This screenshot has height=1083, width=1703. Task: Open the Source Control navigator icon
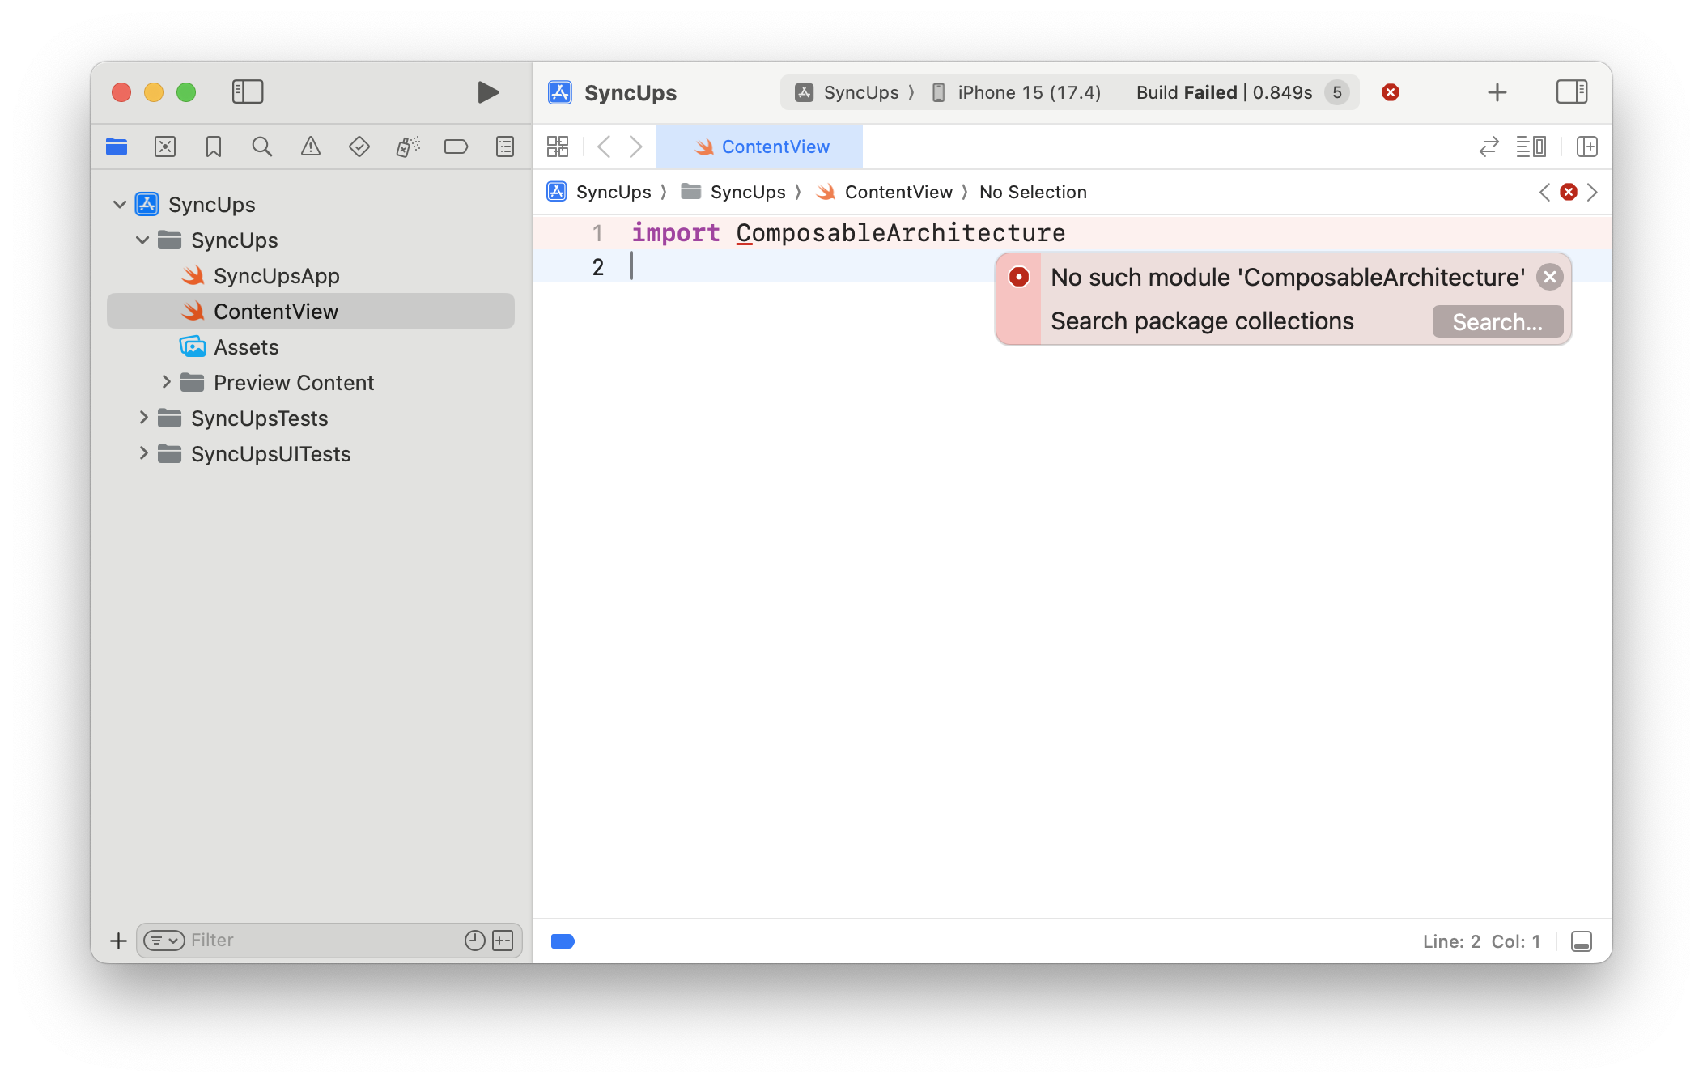tap(165, 147)
